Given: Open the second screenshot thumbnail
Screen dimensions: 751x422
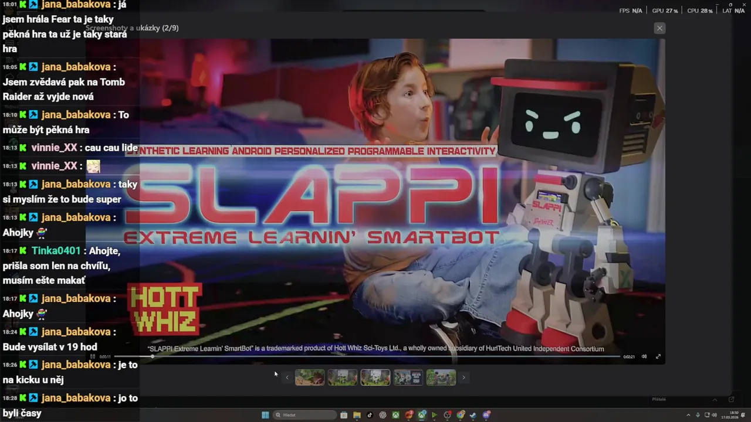Looking at the screenshot, I should click(x=342, y=377).
